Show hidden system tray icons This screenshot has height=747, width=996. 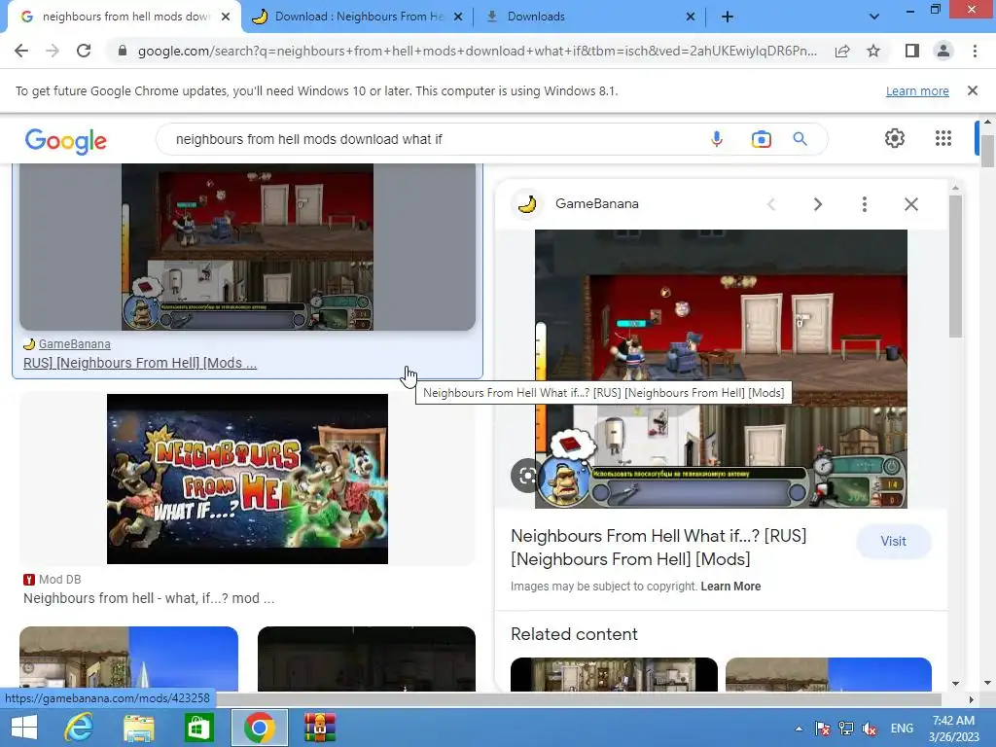pyautogui.click(x=799, y=729)
